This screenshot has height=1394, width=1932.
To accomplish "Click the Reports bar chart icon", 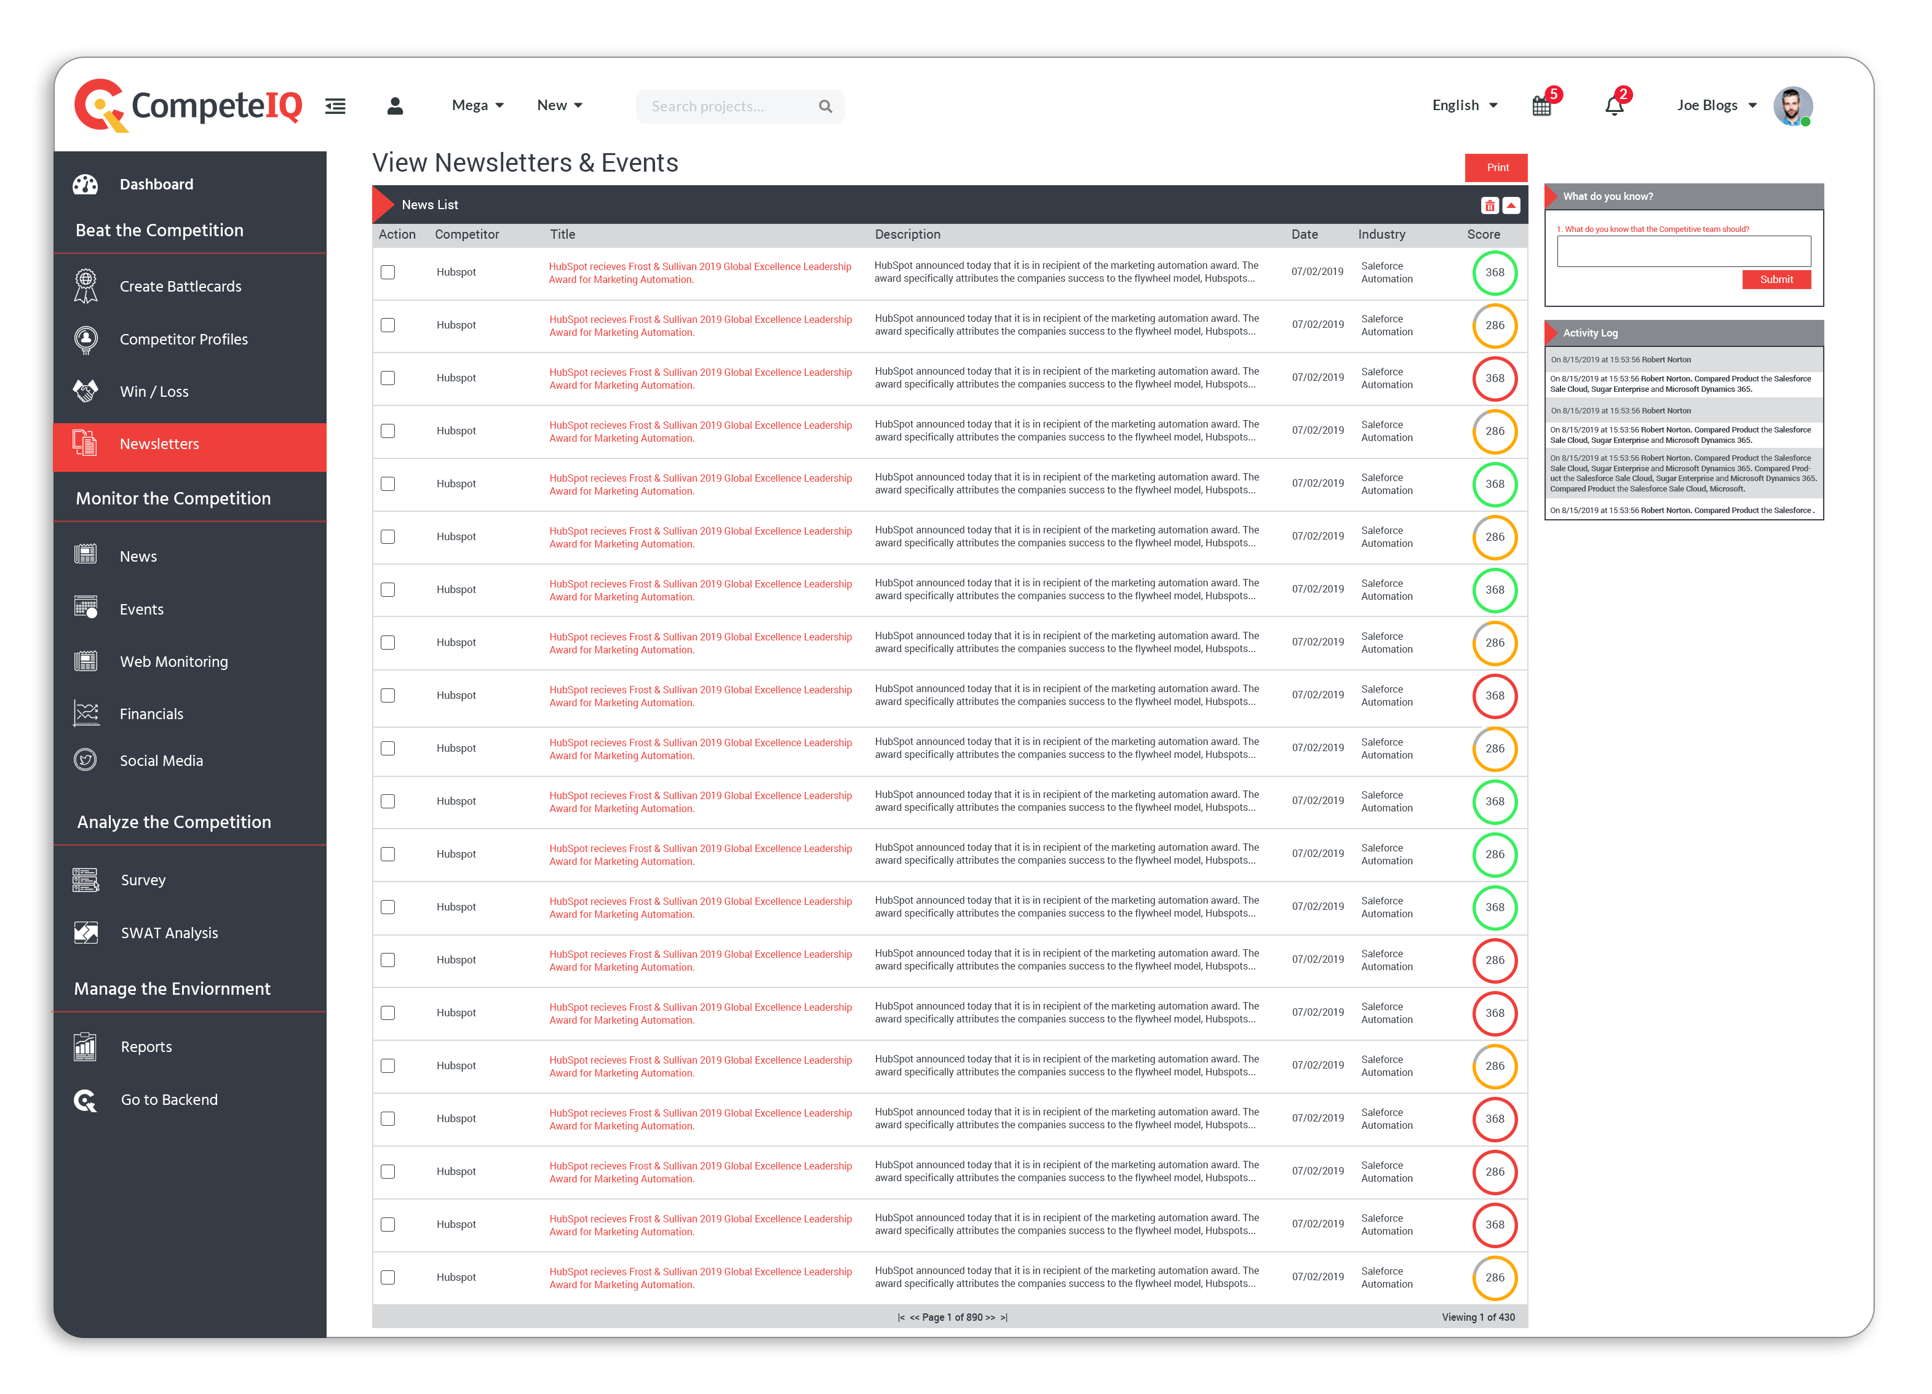I will pos(85,1047).
